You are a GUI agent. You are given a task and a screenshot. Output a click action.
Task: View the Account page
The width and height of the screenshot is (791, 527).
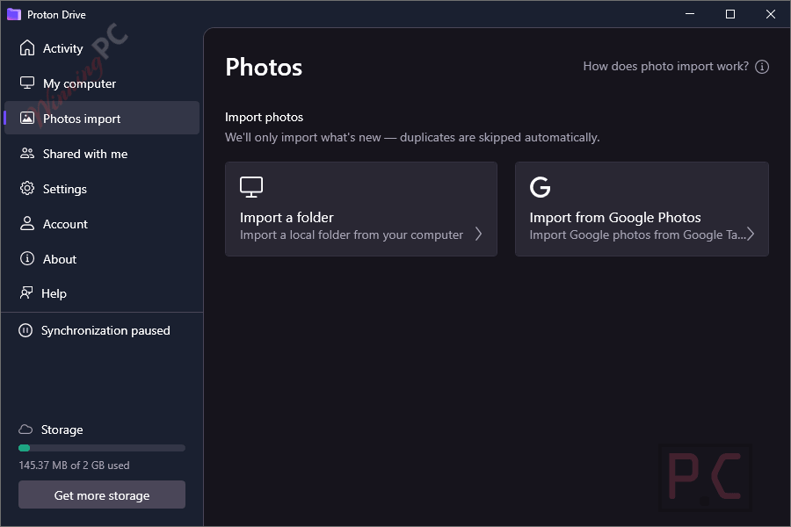(102, 224)
